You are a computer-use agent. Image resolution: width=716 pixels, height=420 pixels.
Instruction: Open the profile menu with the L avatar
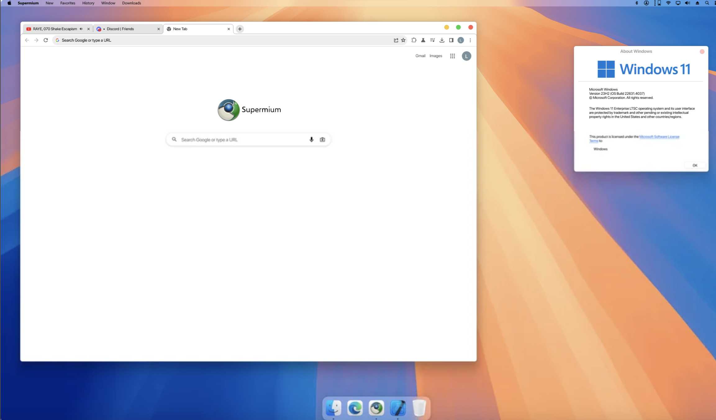pos(460,40)
